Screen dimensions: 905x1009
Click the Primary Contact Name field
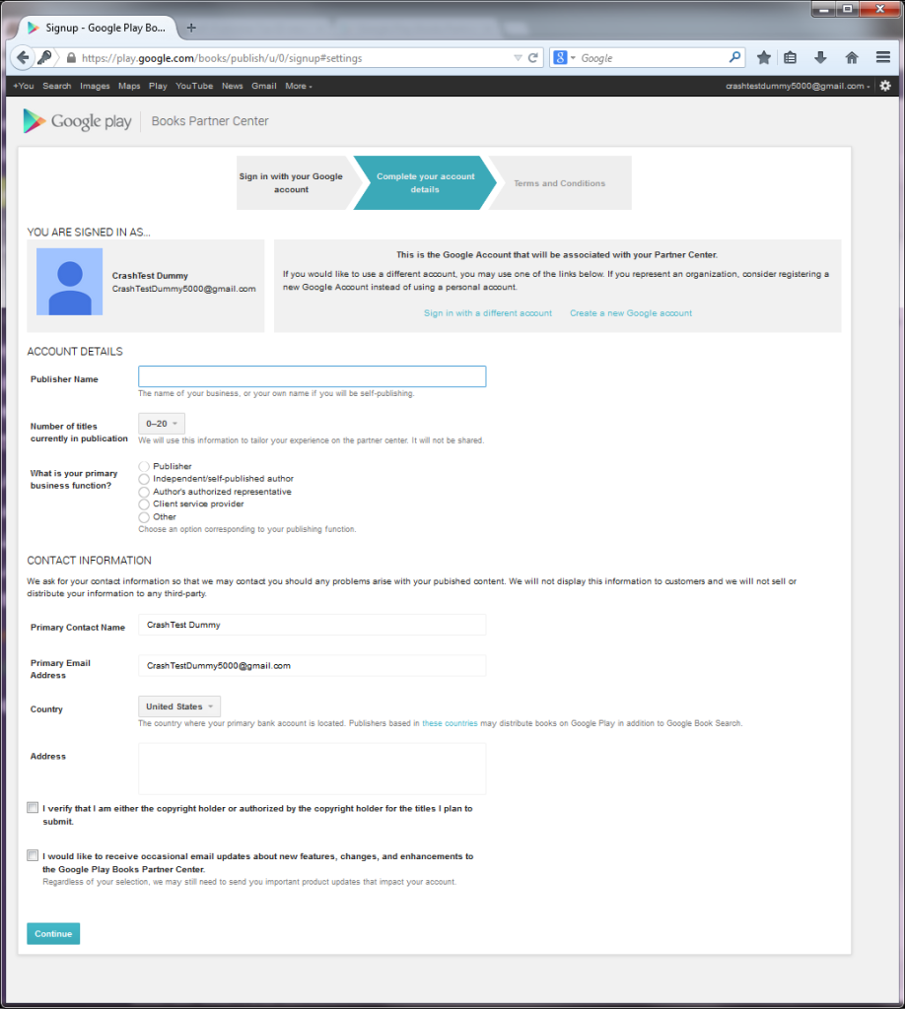pos(313,625)
